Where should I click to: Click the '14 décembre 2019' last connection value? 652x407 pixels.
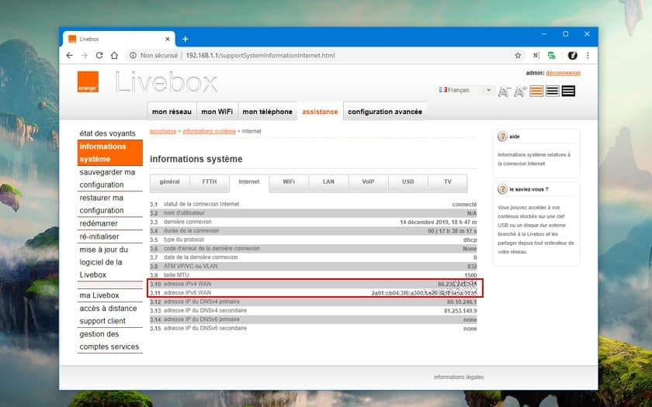tap(439, 222)
